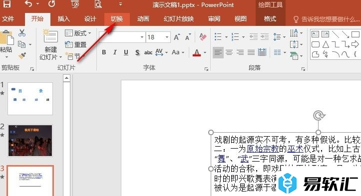Open print preview icon in quick access toolbar
The width and height of the screenshot is (361, 196).
click(x=98, y=4)
